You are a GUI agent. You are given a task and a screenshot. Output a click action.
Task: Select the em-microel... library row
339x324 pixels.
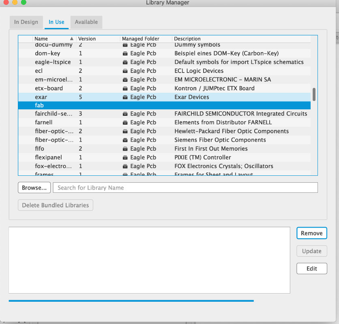pos(164,79)
